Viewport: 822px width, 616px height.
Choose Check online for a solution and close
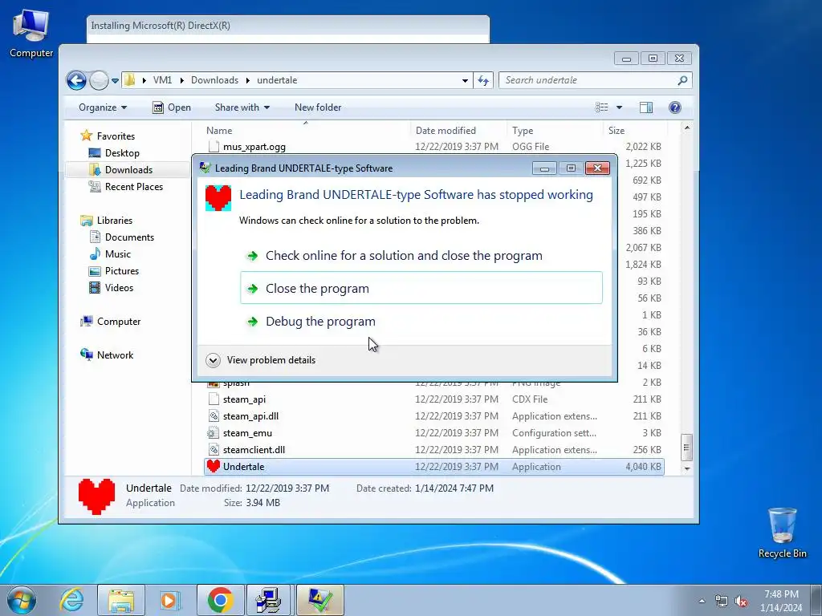coord(421,256)
